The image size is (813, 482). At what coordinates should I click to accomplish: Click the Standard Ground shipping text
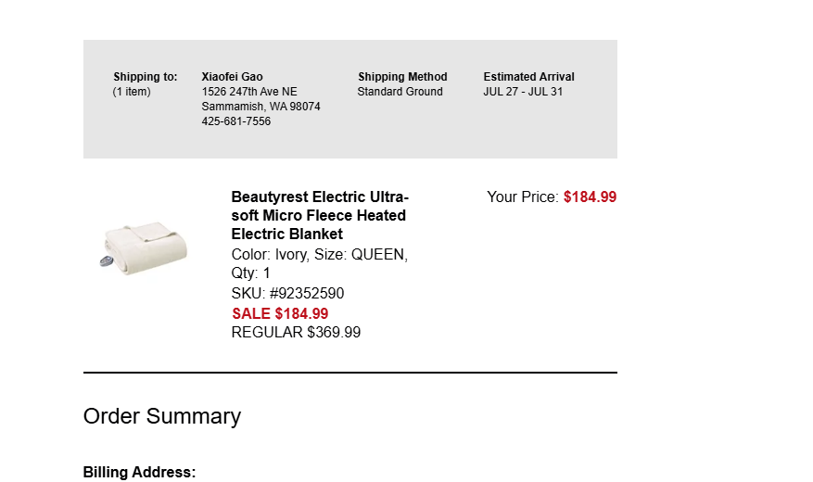pos(400,92)
